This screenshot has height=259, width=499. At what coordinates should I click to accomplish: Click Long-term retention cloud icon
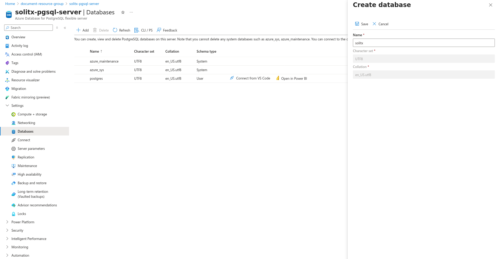point(14,194)
